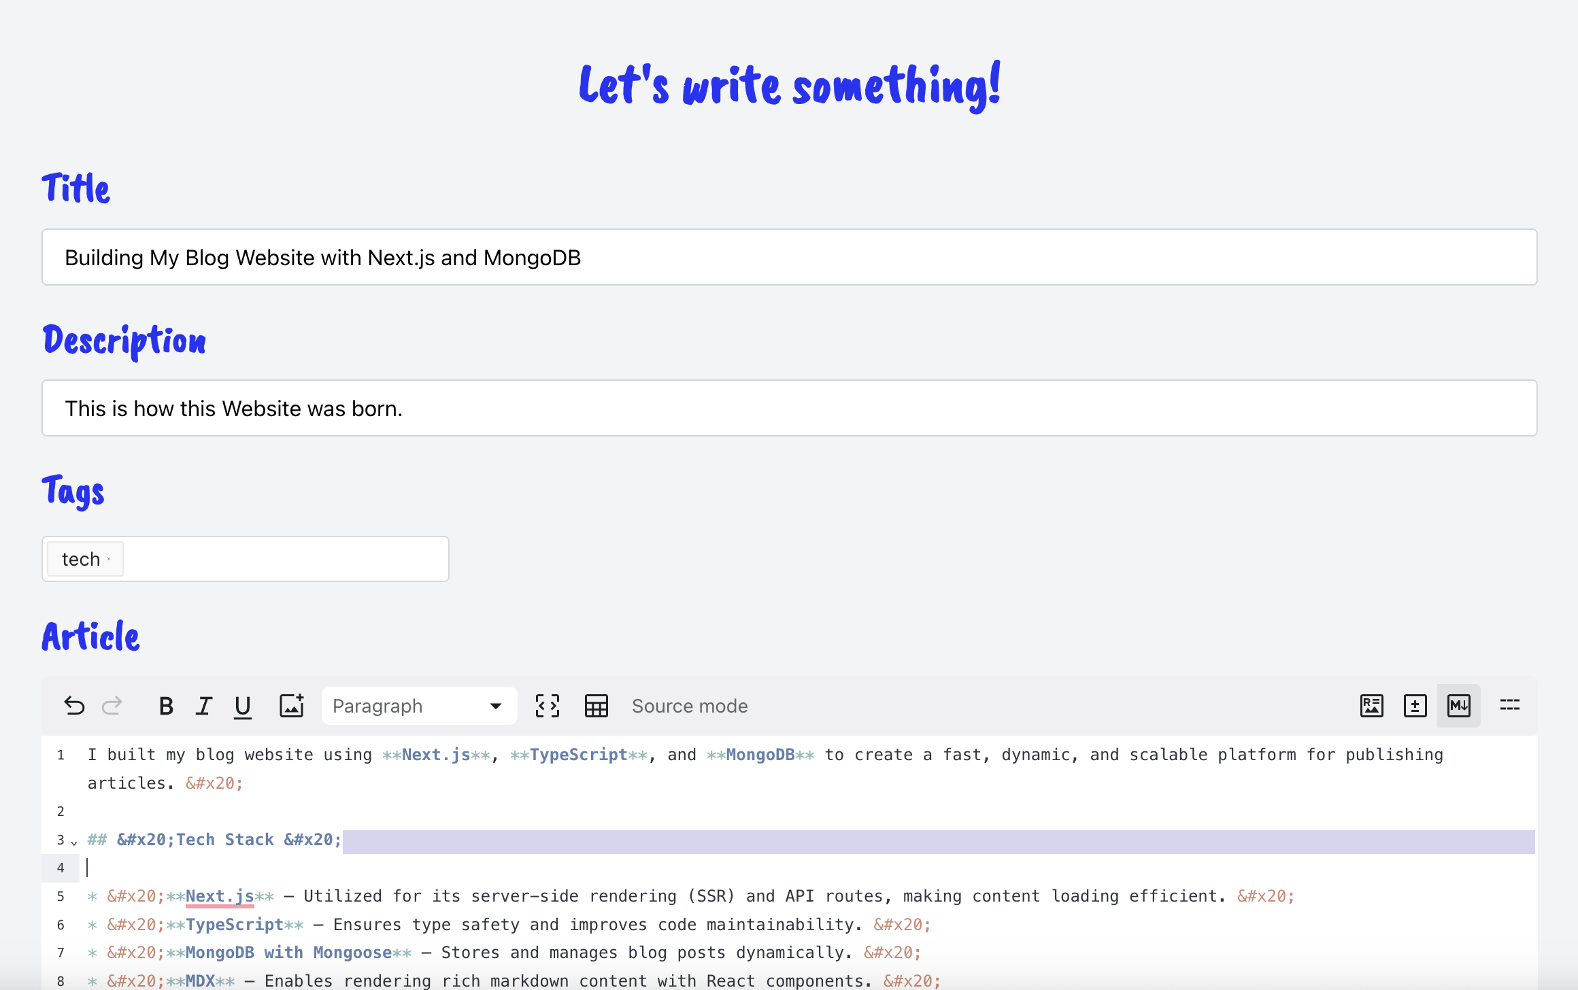The height and width of the screenshot is (990, 1578).
Task: Focus the Title input field
Action: (x=789, y=258)
